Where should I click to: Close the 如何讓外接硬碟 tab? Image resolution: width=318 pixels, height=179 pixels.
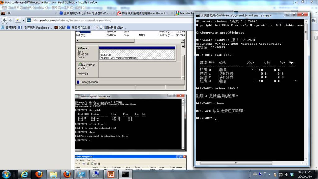(172, 13)
